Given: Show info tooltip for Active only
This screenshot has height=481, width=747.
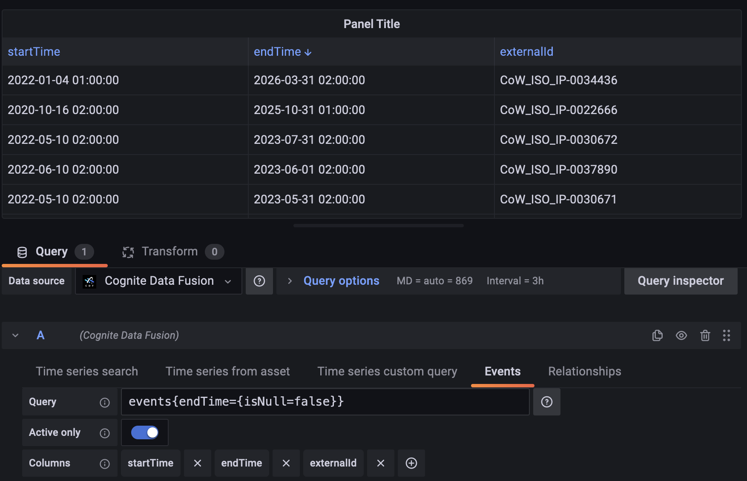Looking at the screenshot, I should pos(105,433).
